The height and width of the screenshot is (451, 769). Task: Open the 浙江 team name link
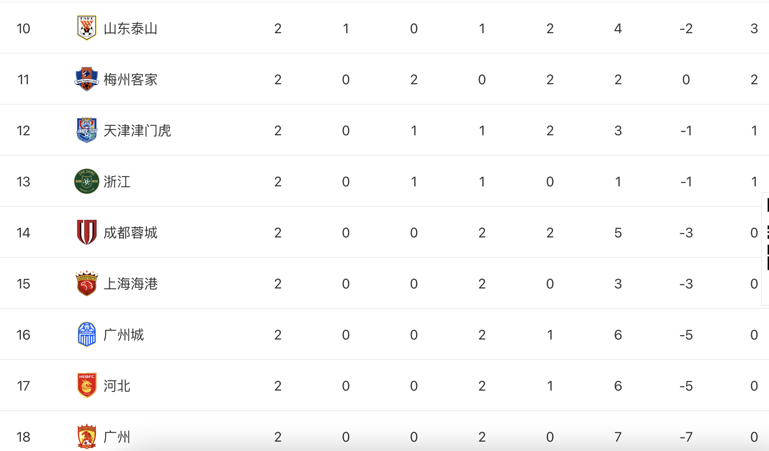(x=117, y=182)
